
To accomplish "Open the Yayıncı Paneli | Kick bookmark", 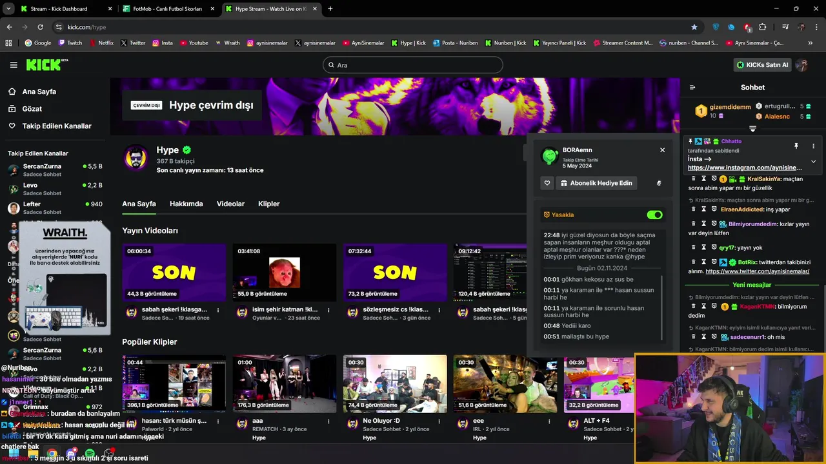I will click(559, 43).
